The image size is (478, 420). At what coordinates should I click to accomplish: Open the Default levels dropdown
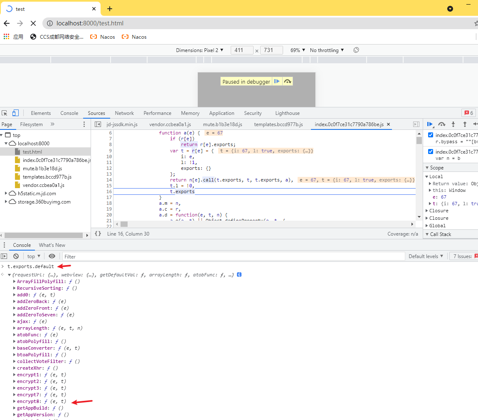pyautogui.click(x=426, y=256)
